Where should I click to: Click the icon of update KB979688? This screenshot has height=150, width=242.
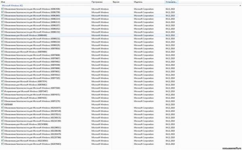[x=2, y=55]
